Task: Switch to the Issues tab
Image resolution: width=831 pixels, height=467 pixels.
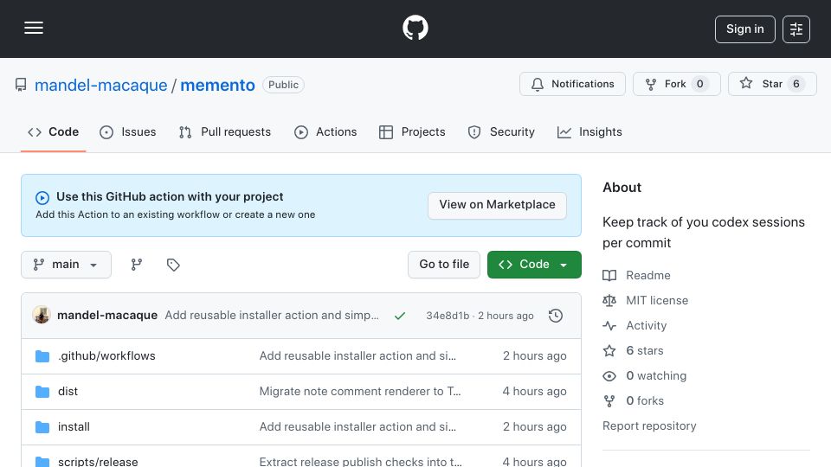Action: point(128,131)
